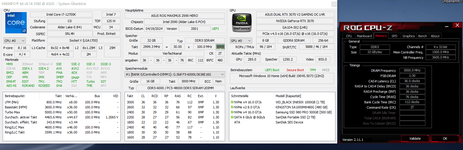Click the AES-NI feature label

11,86
